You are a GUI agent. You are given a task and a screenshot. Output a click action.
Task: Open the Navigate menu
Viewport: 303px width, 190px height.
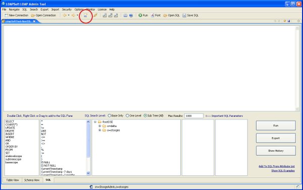coord(14,10)
